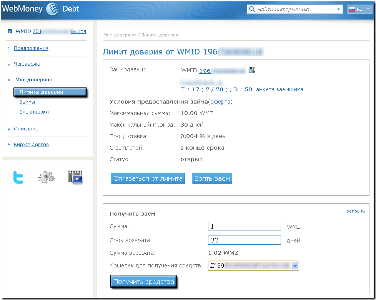Click the Мне доверяют breadcrumb link
This screenshot has height=300, width=376.
tap(120, 35)
